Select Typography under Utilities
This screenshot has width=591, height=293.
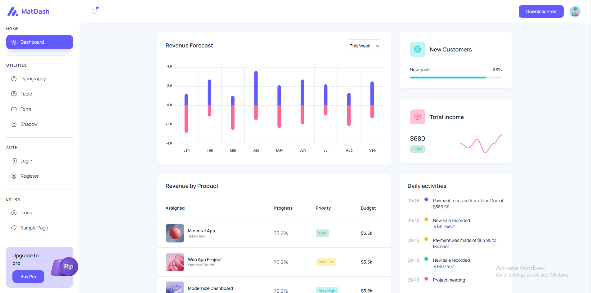(x=33, y=78)
